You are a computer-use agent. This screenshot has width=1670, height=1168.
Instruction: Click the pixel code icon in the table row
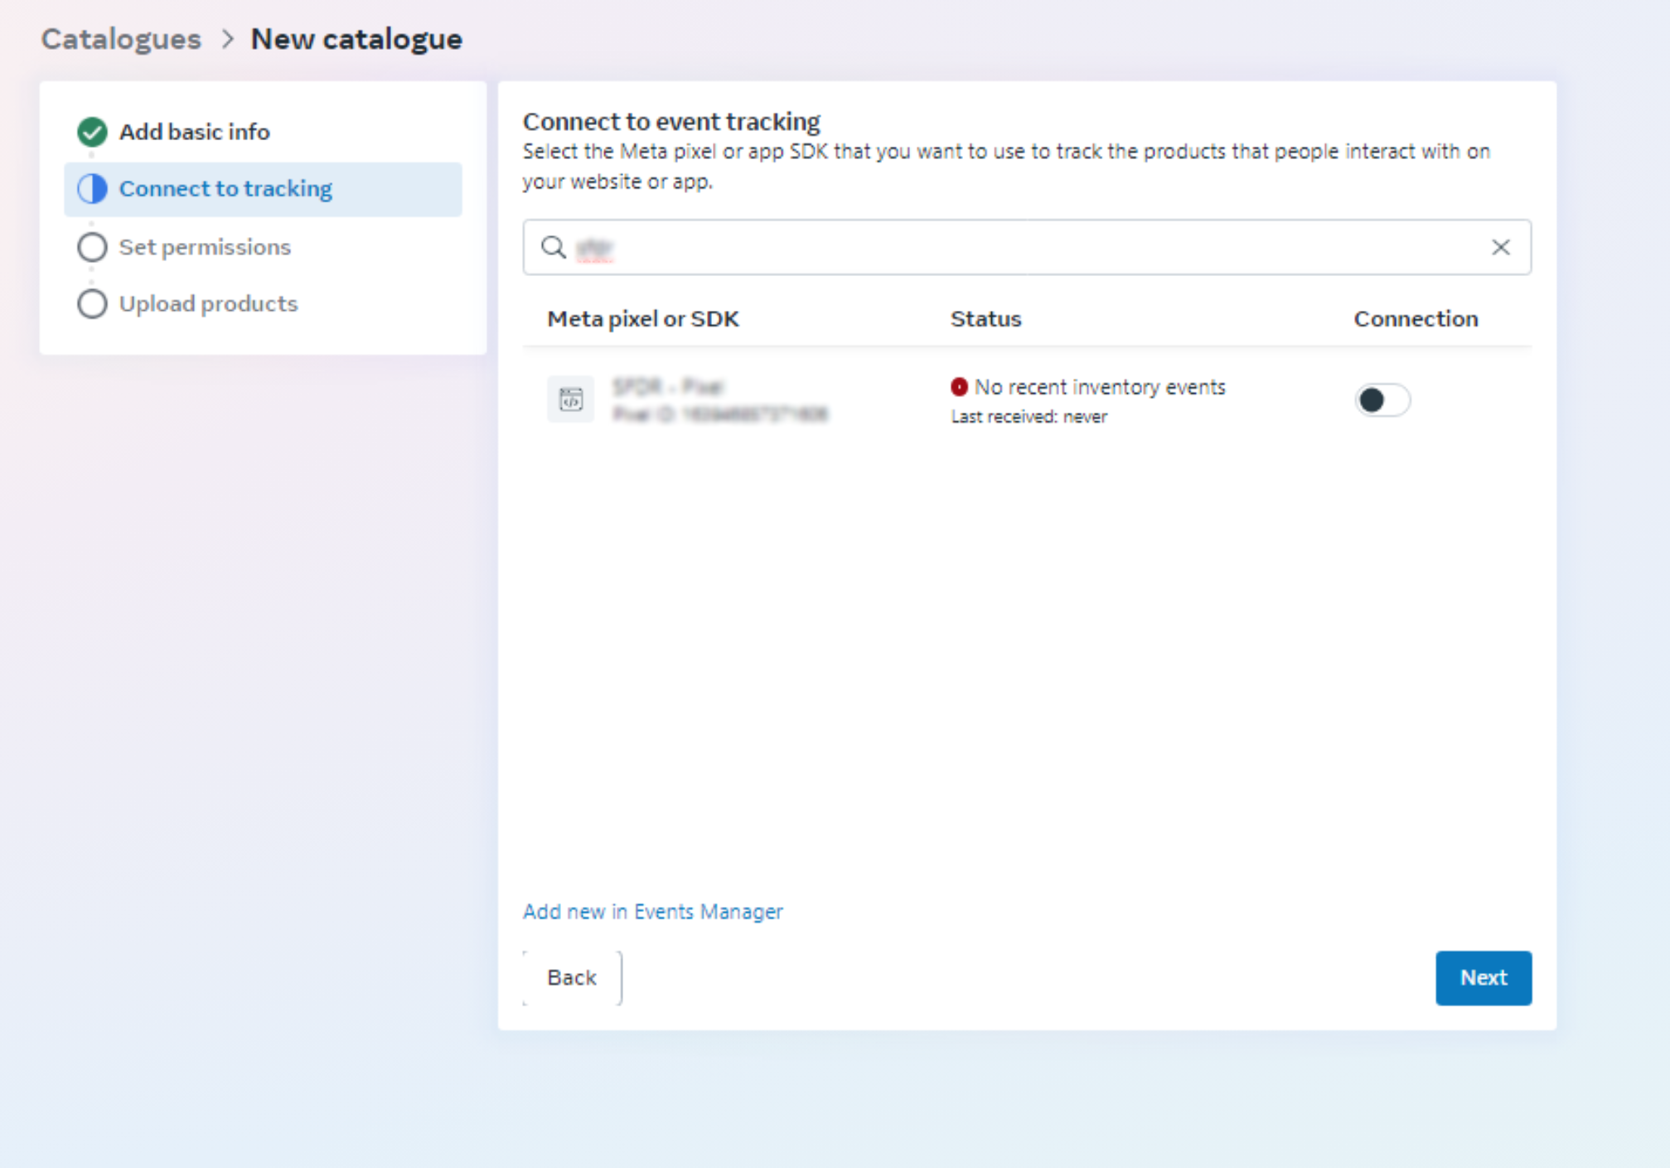[570, 400]
